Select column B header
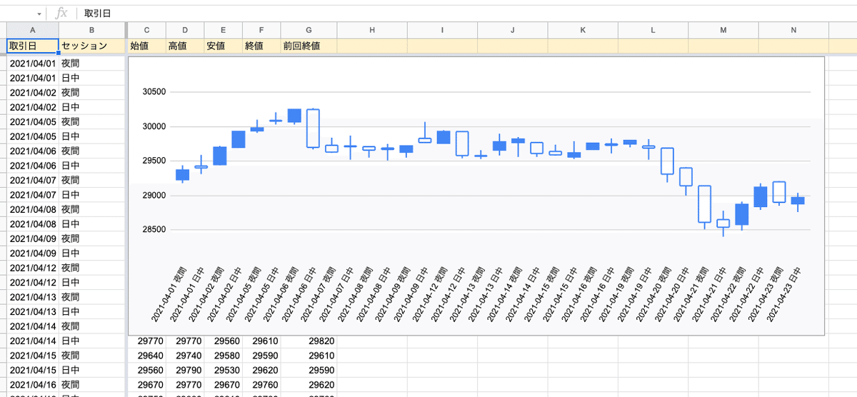857x397 pixels. (x=91, y=30)
